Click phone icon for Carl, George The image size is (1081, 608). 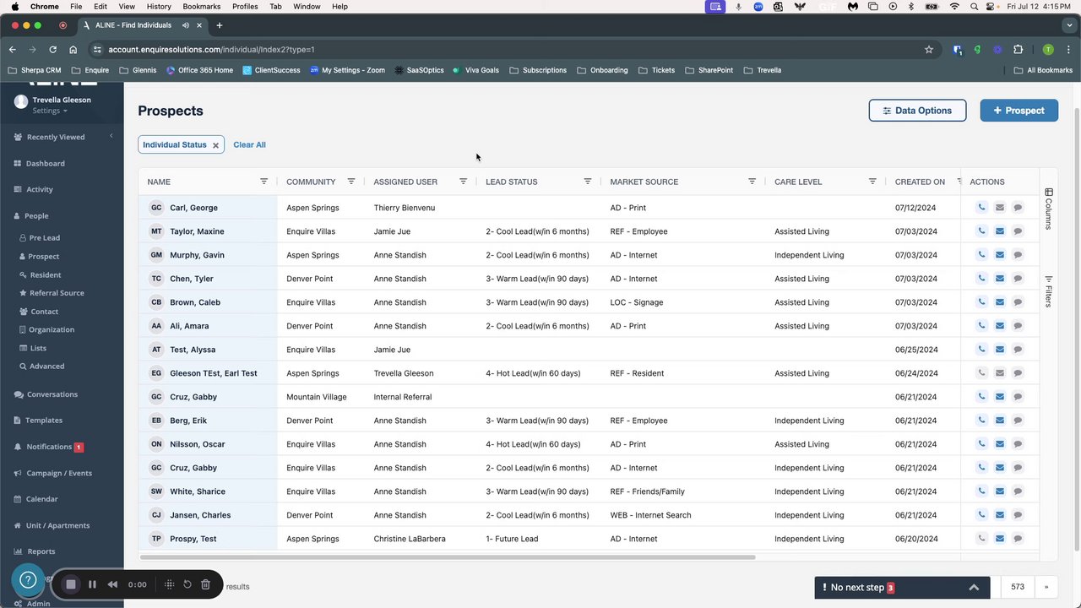point(981,208)
